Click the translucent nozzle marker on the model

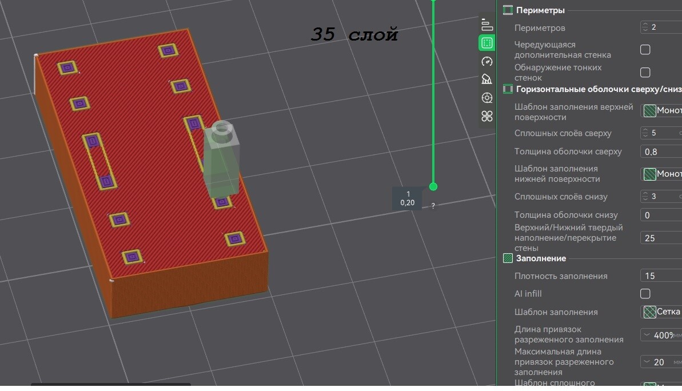(221, 159)
